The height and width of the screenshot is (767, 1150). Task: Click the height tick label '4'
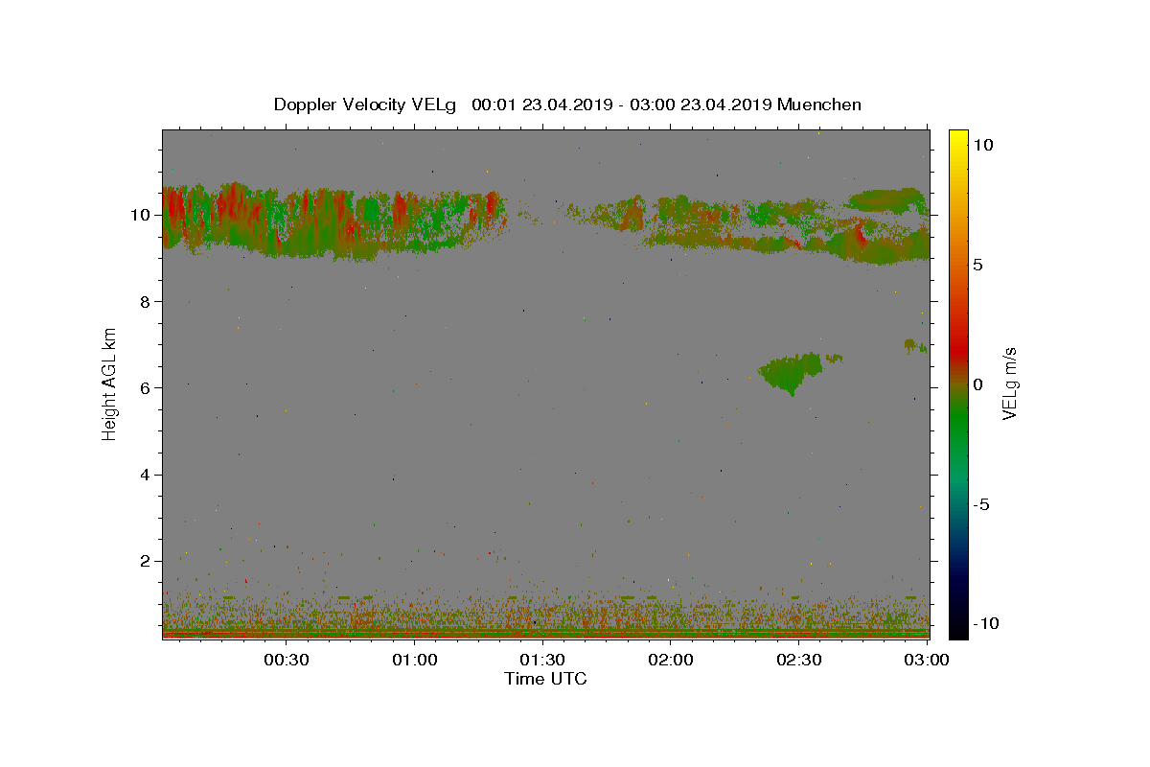[x=147, y=475]
